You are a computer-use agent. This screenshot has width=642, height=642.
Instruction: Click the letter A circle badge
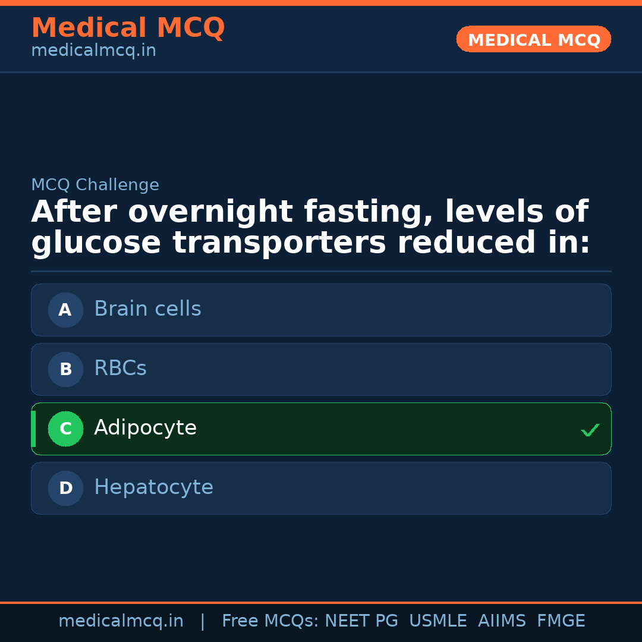65,310
